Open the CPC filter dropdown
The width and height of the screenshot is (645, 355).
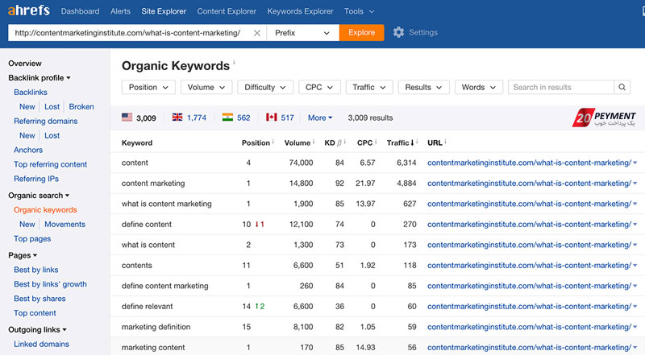(319, 87)
